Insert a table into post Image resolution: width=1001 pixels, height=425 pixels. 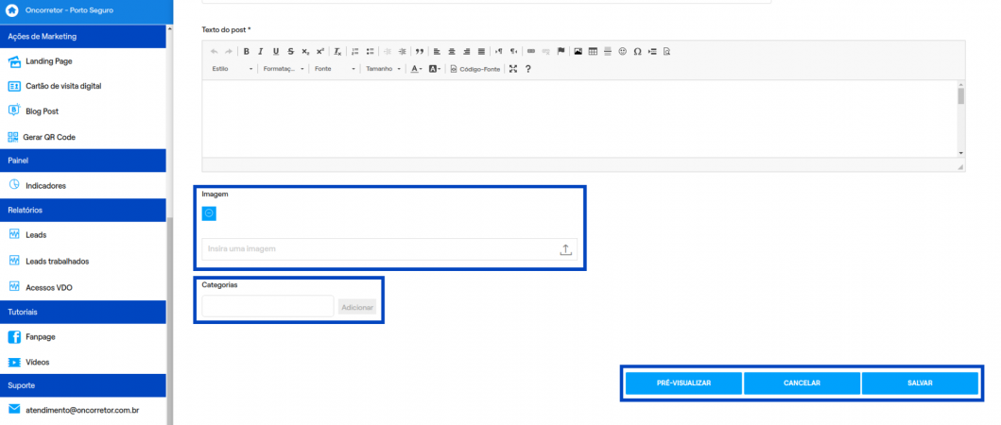click(x=593, y=52)
